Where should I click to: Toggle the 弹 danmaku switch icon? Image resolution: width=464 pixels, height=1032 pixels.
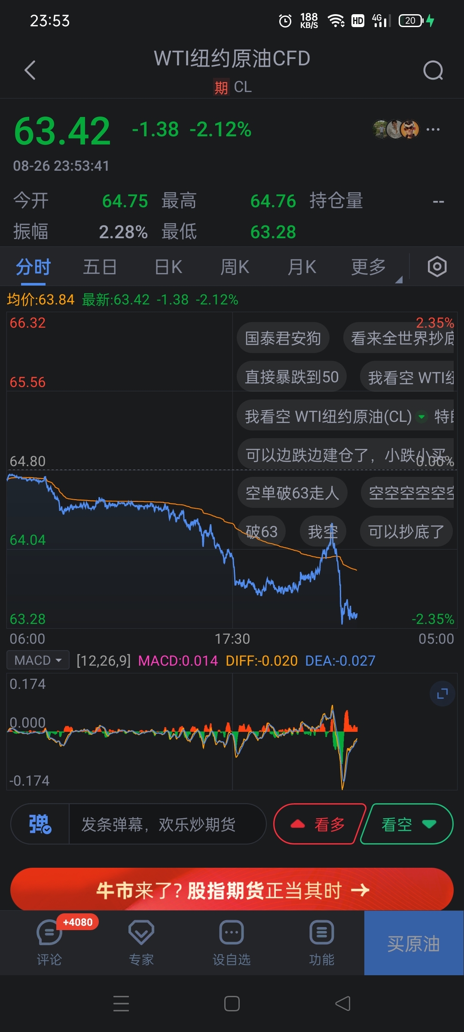[x=40, y=824]
